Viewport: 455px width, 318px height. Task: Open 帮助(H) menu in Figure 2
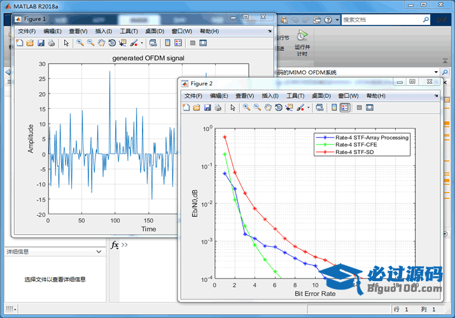[x=376, y=96]
